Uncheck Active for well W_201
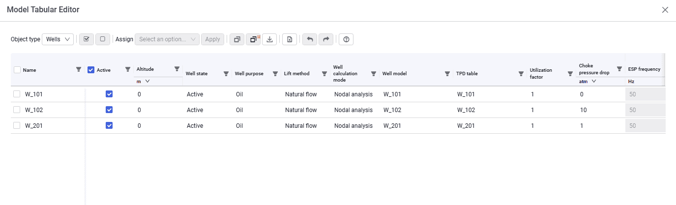This screenshot has height=205, width=676. 109,125
